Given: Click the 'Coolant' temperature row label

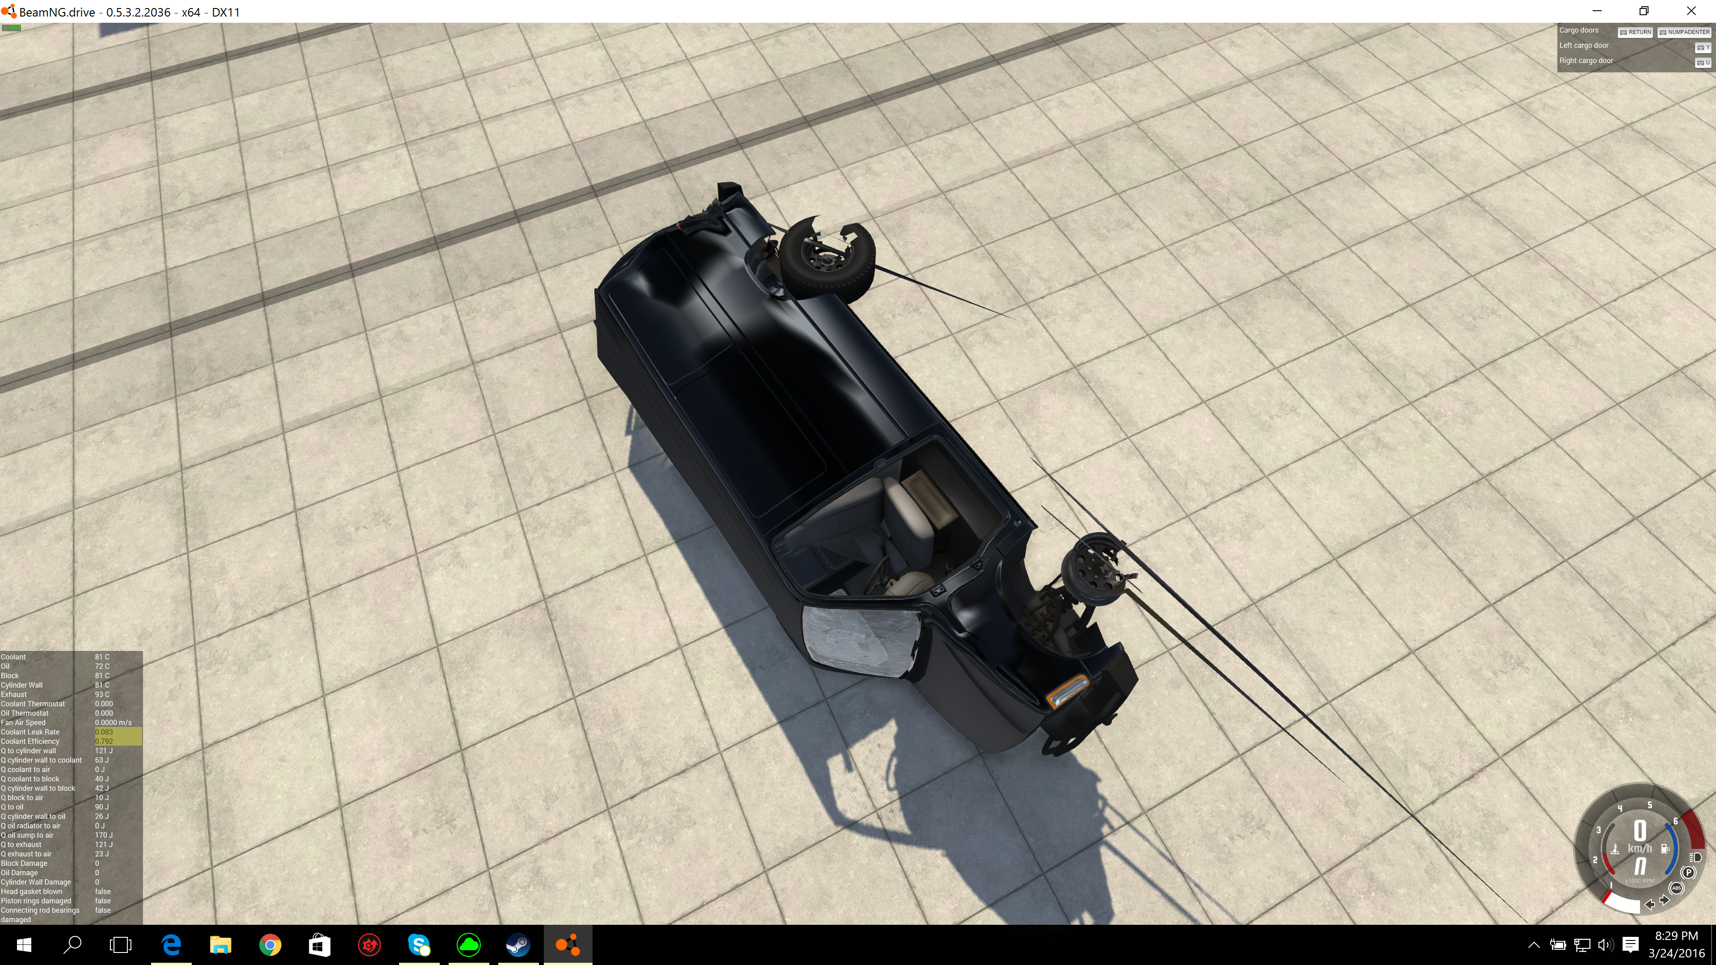Looking at the screenshot, I should [x=13, y=657].
